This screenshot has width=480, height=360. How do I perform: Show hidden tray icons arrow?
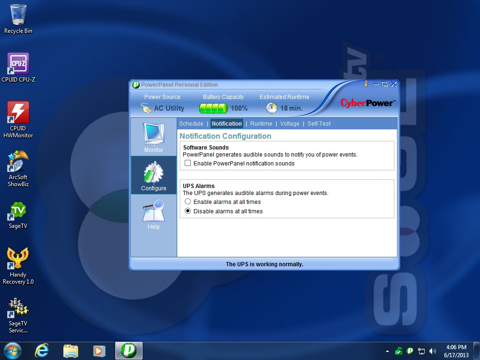387,351
